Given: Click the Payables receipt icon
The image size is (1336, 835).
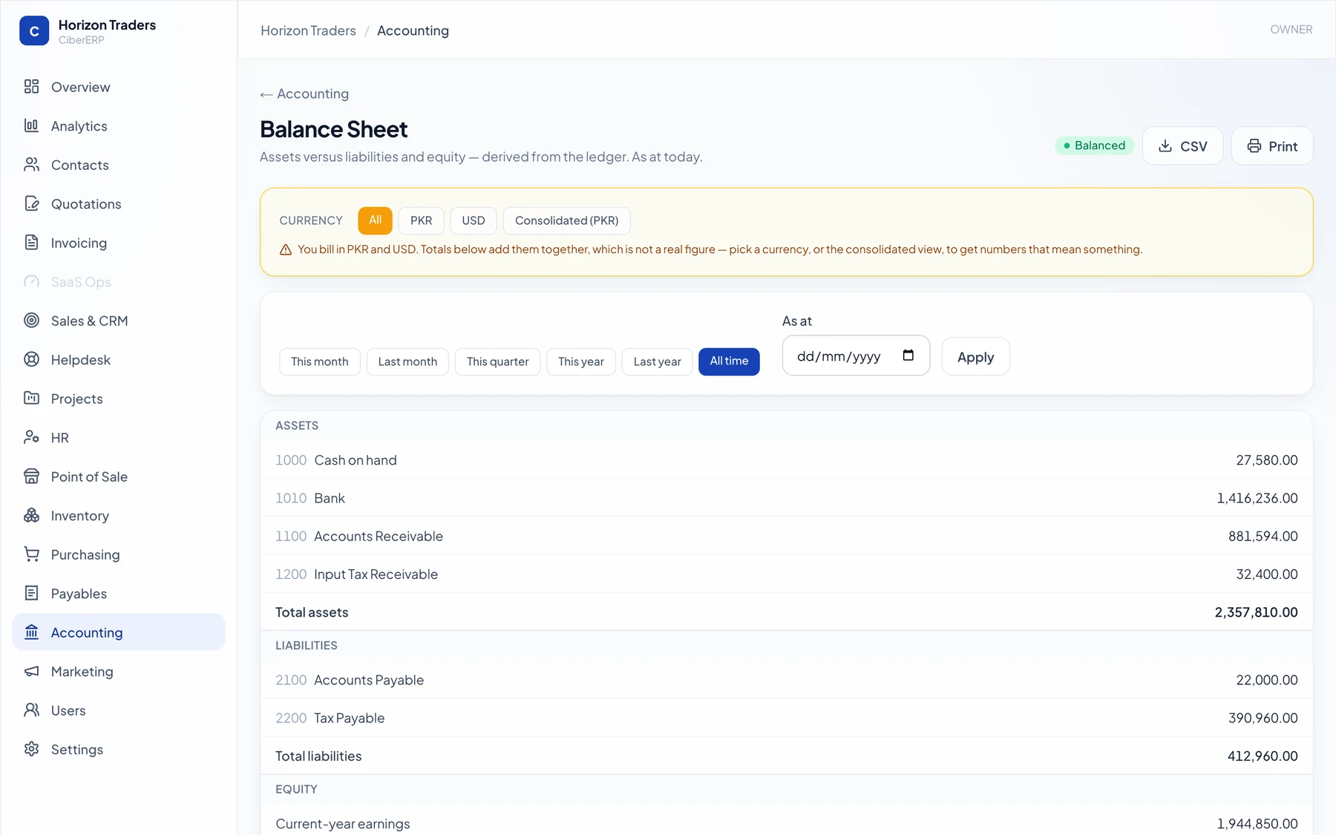Looking at the screenshot, I should (x=31, y=593).
